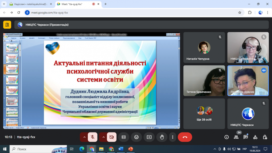The image size is (272, 153).
Task: Select the Людмила Дудник video tile
Action: pyautogui.click(x=248, y=81)
